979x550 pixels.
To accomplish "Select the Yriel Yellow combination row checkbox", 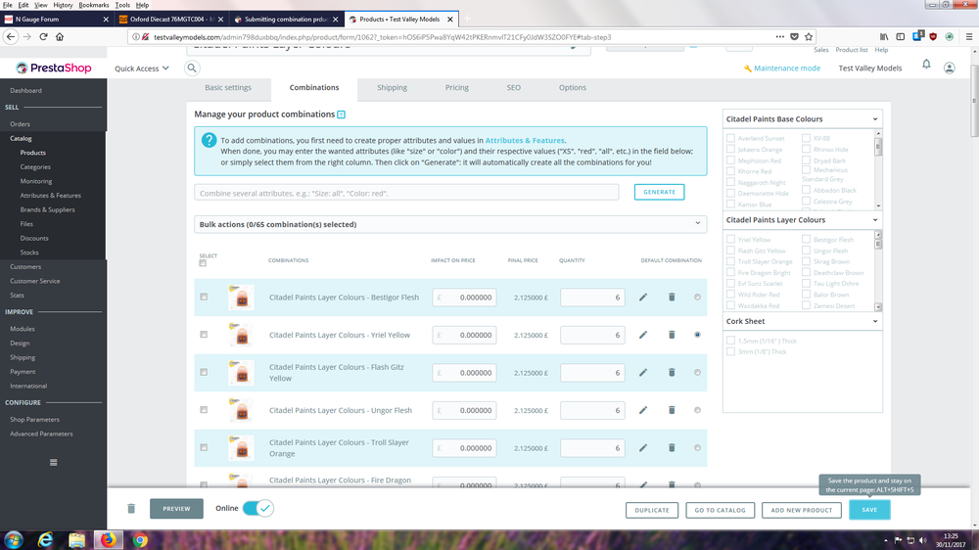I will [x=204, y=335].
